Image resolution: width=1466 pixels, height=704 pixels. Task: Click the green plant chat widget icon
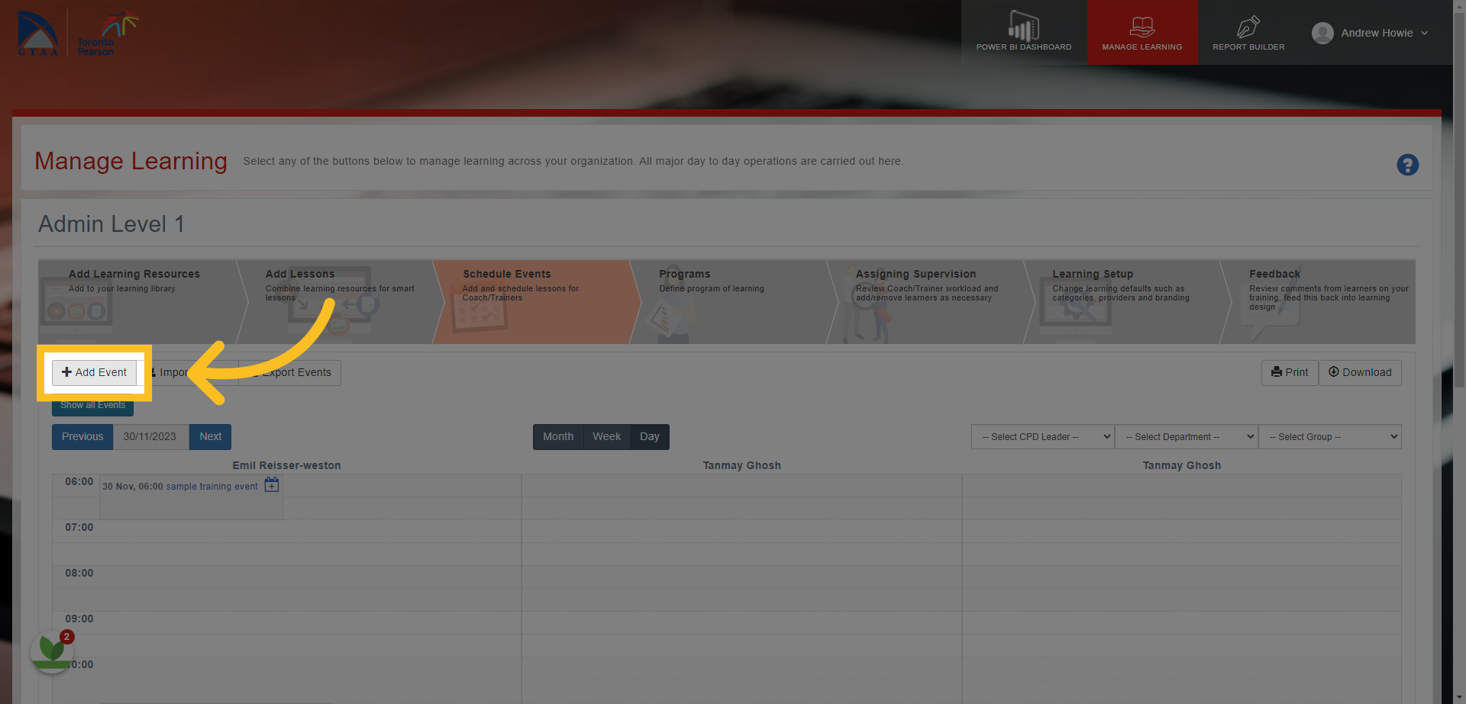51,651
